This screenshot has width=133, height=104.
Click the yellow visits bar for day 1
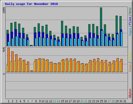point(7,68)
